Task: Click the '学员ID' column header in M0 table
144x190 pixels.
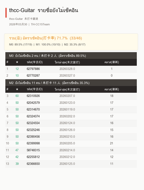Action: pyautogui.click(x=34, y=62)
